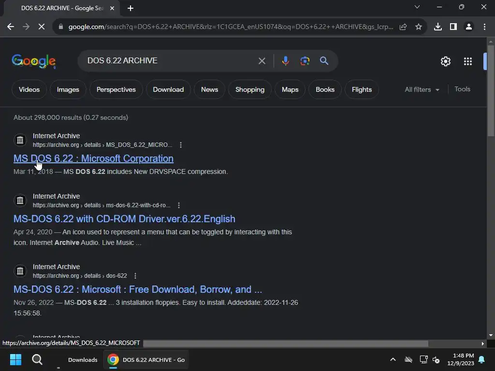Open Chrome downloads icon
Viewport: 495px width, 371px height.
[437, 27]
